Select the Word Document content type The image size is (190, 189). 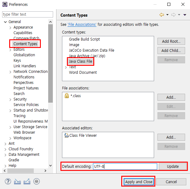point(83,73)
